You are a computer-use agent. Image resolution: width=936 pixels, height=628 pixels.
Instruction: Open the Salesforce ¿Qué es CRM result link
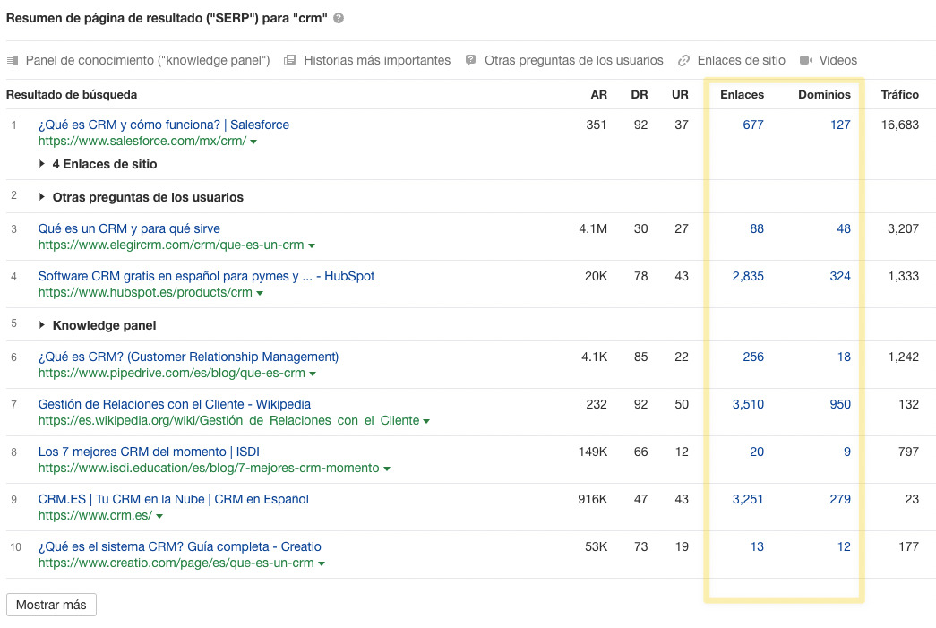pyautogui.click(x=163, y=125)
